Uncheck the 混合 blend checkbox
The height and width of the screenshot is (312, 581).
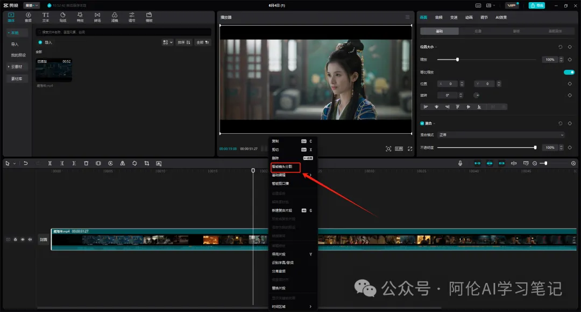coord(422,123)
